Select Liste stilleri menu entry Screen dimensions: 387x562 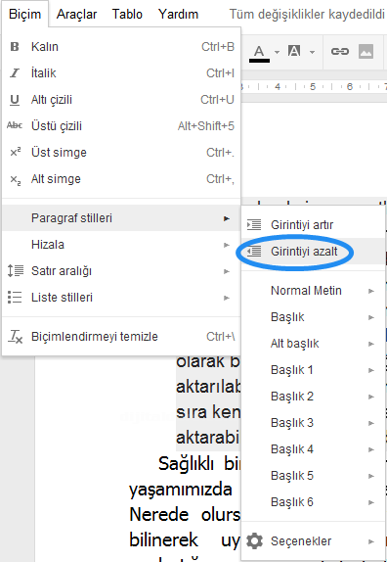coord(121,298)
